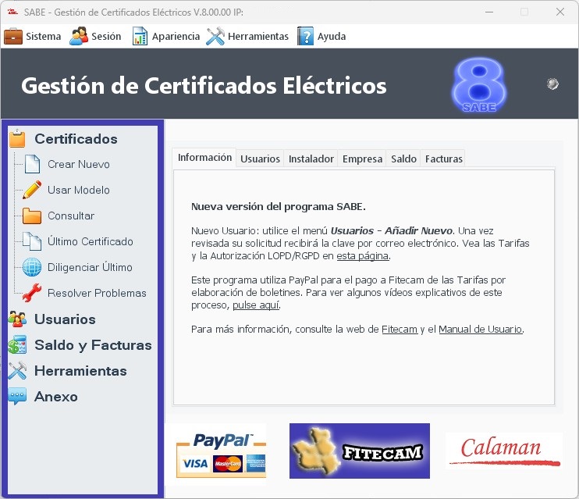Switch to the Instalador tab
Image resolution: width=579 pixels, height=499 pixels.
pyautogui.click(x=311, y=159)
